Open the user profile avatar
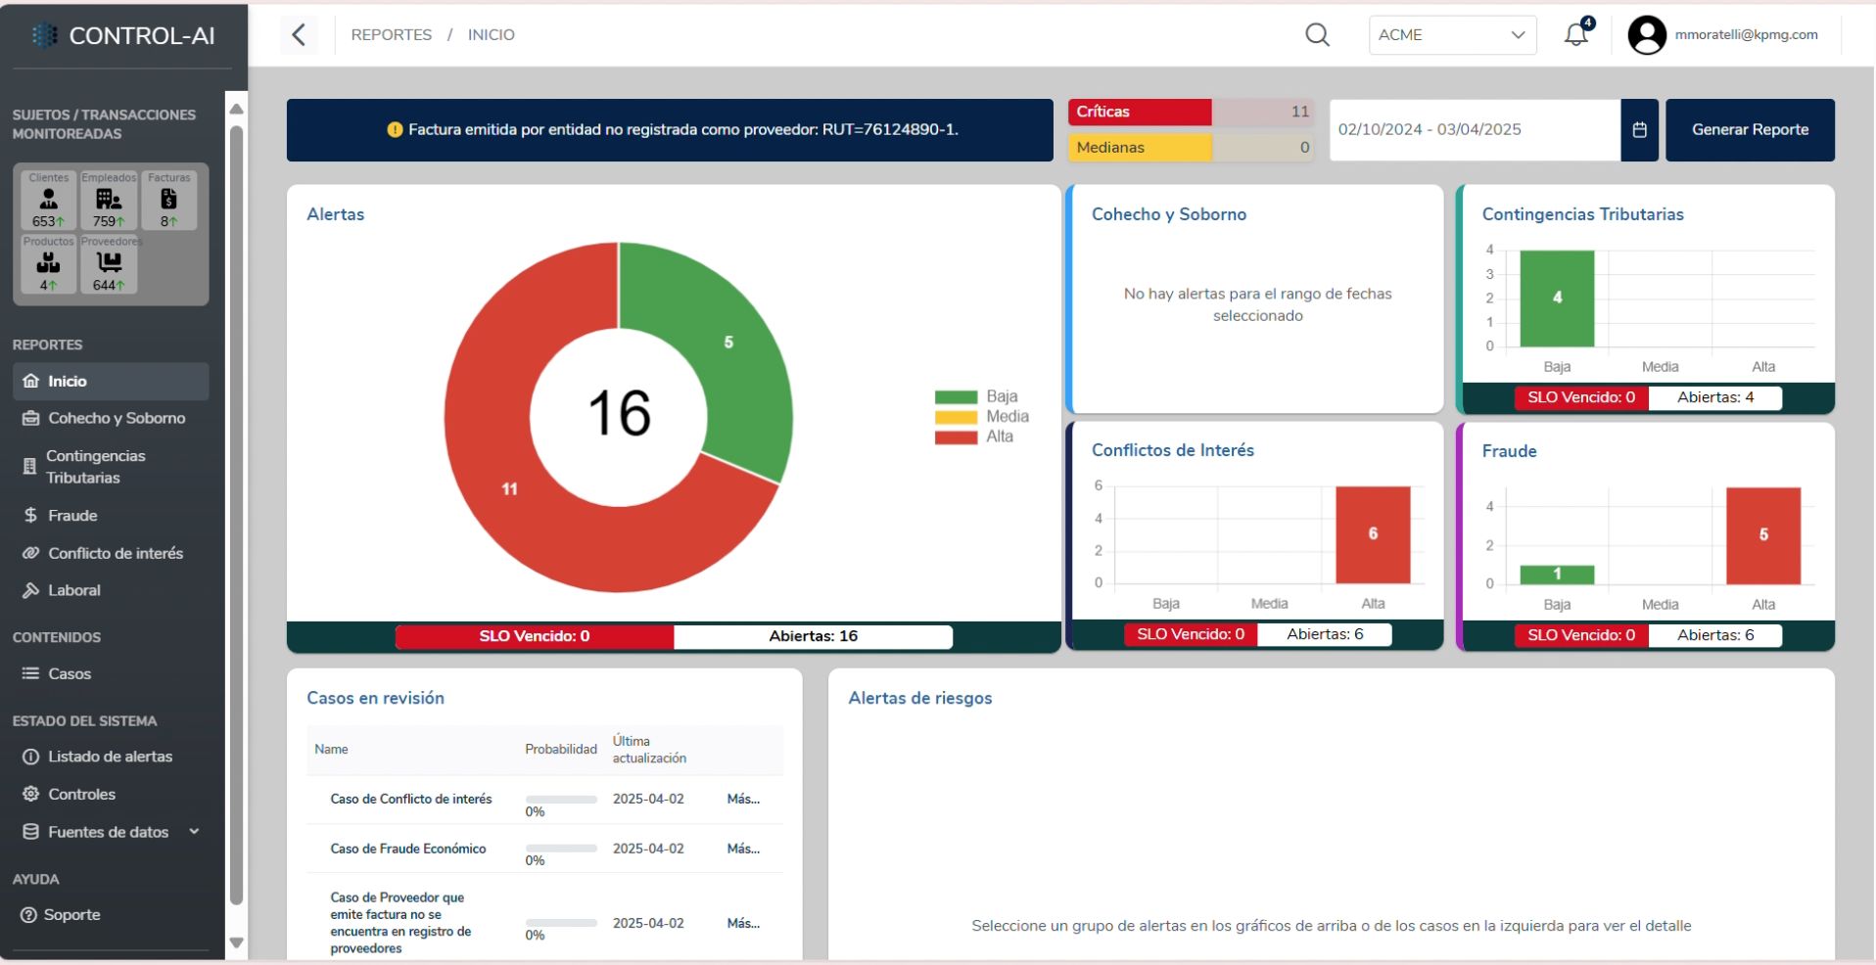This screenshot has width=1876, height=965. click(x=1646, y=35)
